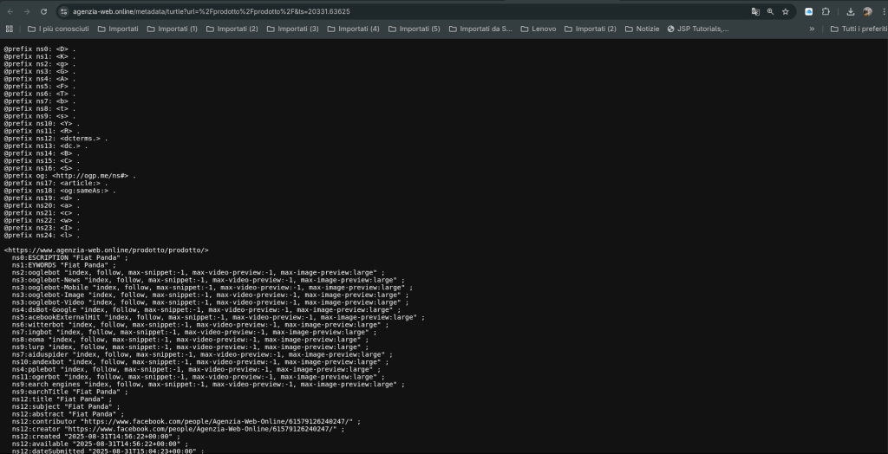This screenshot has height=454, width=888.
Task: Click the translate page icon
Action: pos(755,12)
